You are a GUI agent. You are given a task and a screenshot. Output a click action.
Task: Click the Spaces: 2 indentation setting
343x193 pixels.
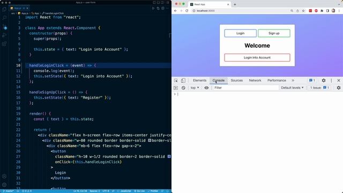(x=95, y=191)
